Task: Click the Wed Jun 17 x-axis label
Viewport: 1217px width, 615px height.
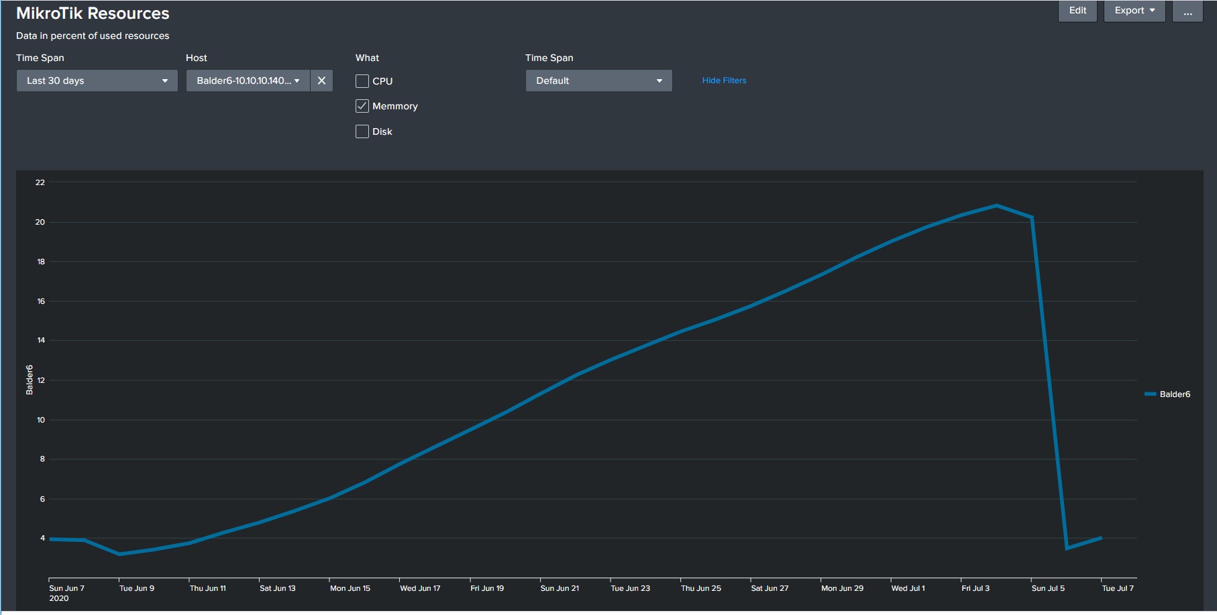Action: [x=420, y=588]
